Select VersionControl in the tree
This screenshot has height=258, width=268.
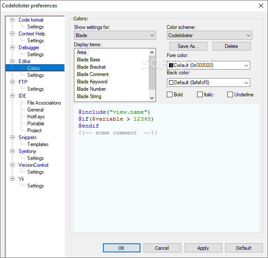[33, 165]
